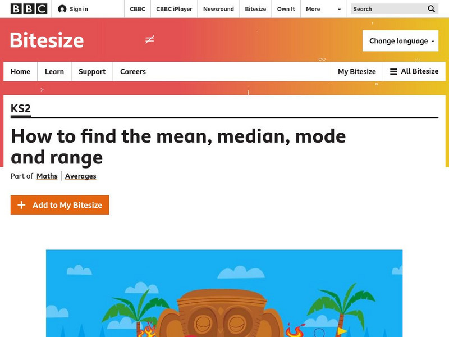Open the Support tab

(92, 71)
